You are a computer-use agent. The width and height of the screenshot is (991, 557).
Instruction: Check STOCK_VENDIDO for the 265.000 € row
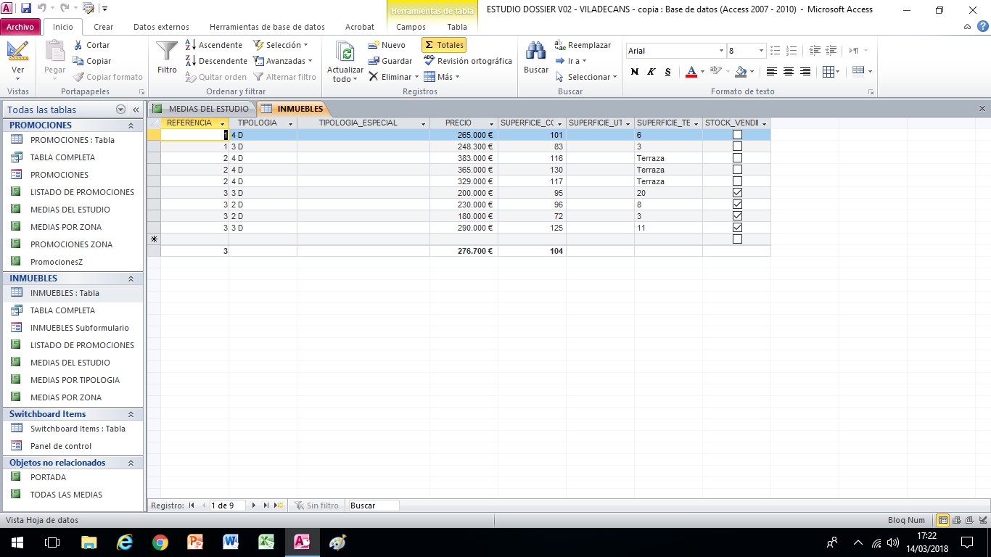(737, 135)
